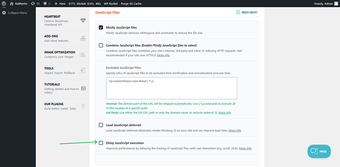Open the WP Rocket admin bar menu

click(x=110, y=4)
